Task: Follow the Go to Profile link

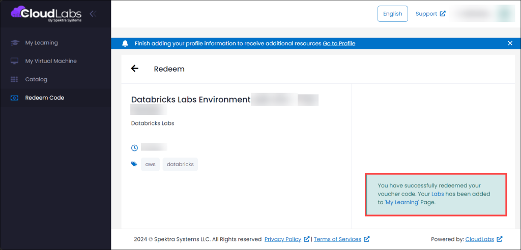Action: pos(339,44)
